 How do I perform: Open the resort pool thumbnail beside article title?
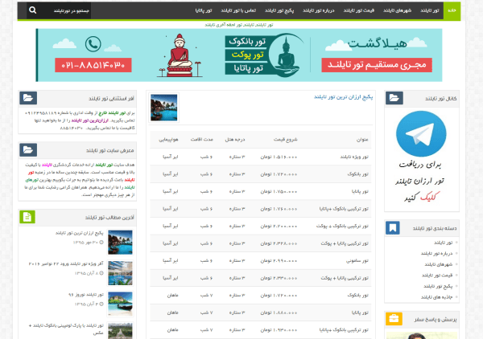click(x=164, y=108)
